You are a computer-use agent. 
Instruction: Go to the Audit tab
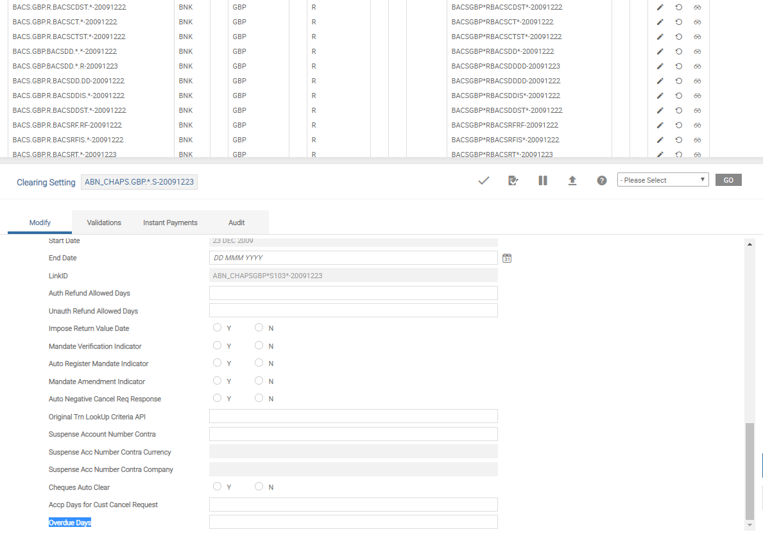(x=236, y=222)
